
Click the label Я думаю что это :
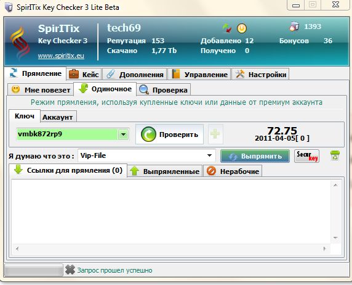[x=41, y=156]
